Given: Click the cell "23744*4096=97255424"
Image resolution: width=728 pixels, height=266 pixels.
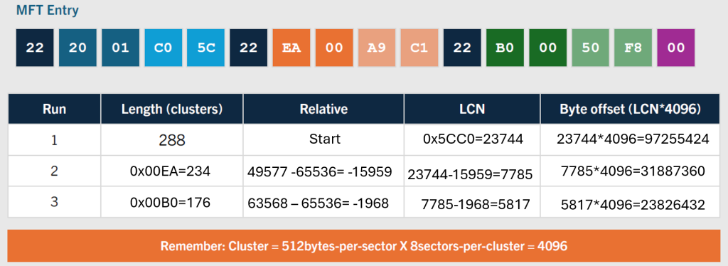Looking at the screenshot, I should click(630, 139).
